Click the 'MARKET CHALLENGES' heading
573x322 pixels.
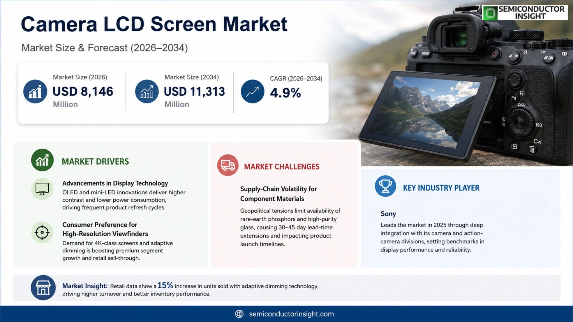pyautogui.click(x=282, y=167)
